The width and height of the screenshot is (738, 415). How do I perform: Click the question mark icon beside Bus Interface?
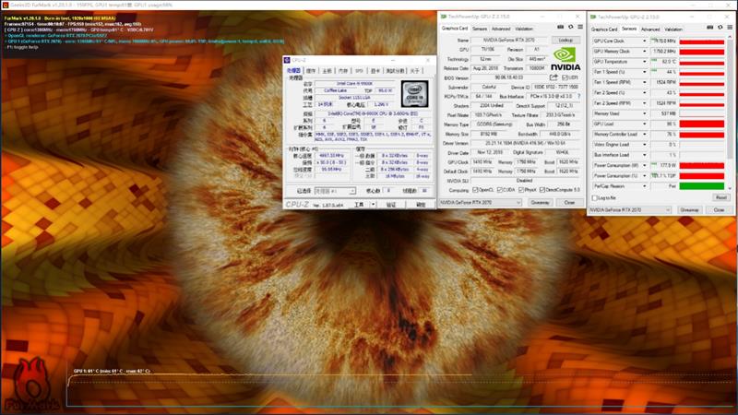578,96
